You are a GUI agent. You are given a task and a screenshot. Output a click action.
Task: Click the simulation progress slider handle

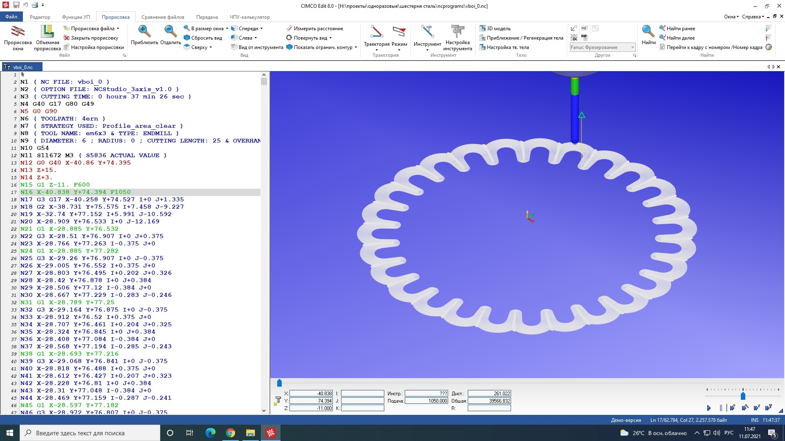click(279, 383)
